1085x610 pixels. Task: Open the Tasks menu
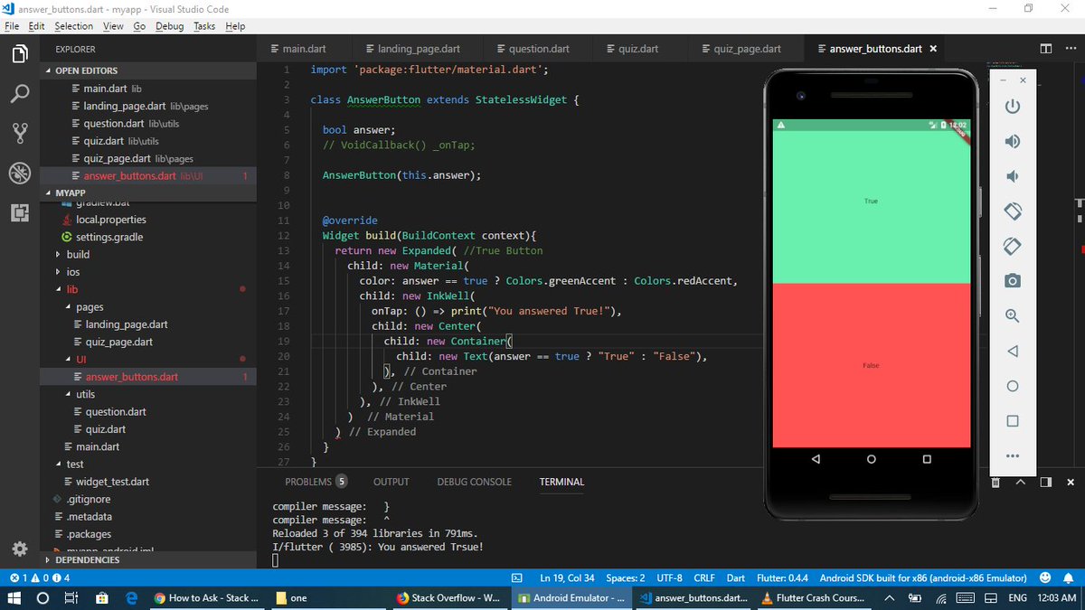point(204,26)
